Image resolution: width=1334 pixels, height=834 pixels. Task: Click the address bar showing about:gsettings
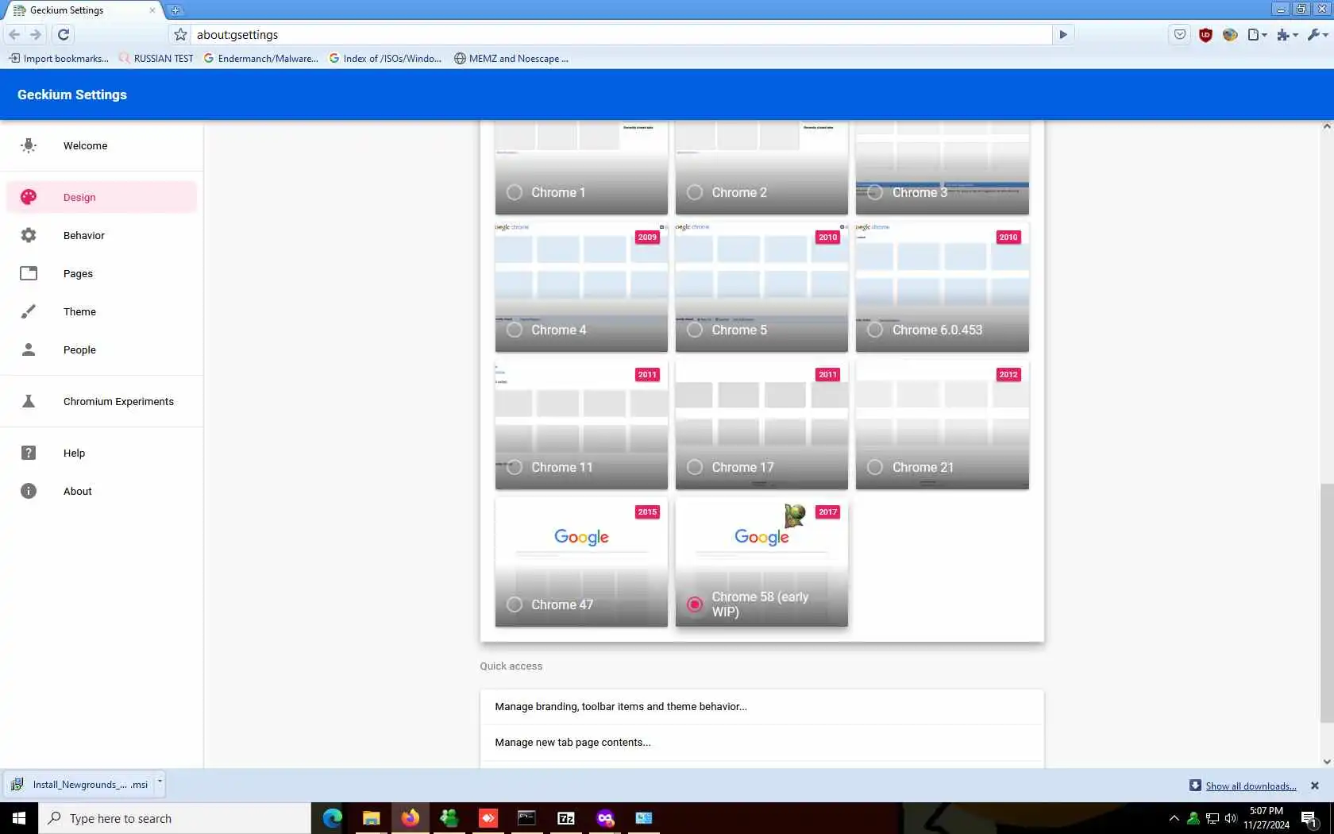click(x=623, y=34)
